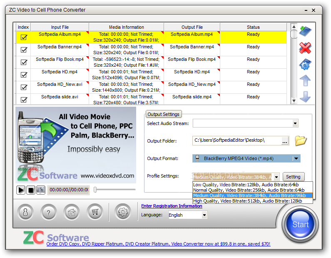Select Normal Quality 256kb profile option
The height and width of the screenshot is (258, 331).
tap(252, 190)
